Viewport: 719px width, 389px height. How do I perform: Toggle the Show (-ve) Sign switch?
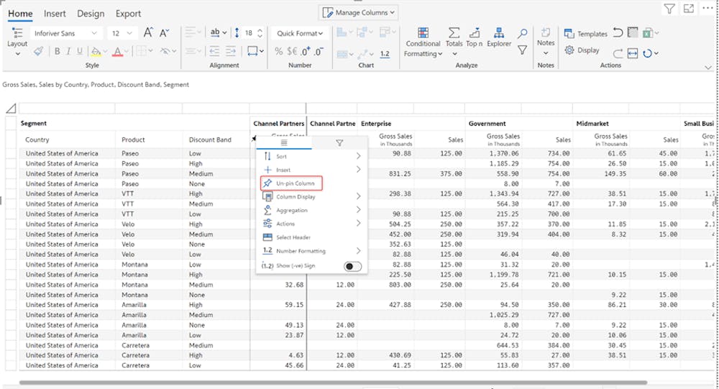pos(352,266)
